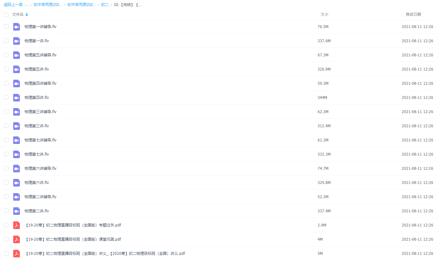Click PDF icon for 课堂巩固.pdf
438x258 pixels.
16,239
